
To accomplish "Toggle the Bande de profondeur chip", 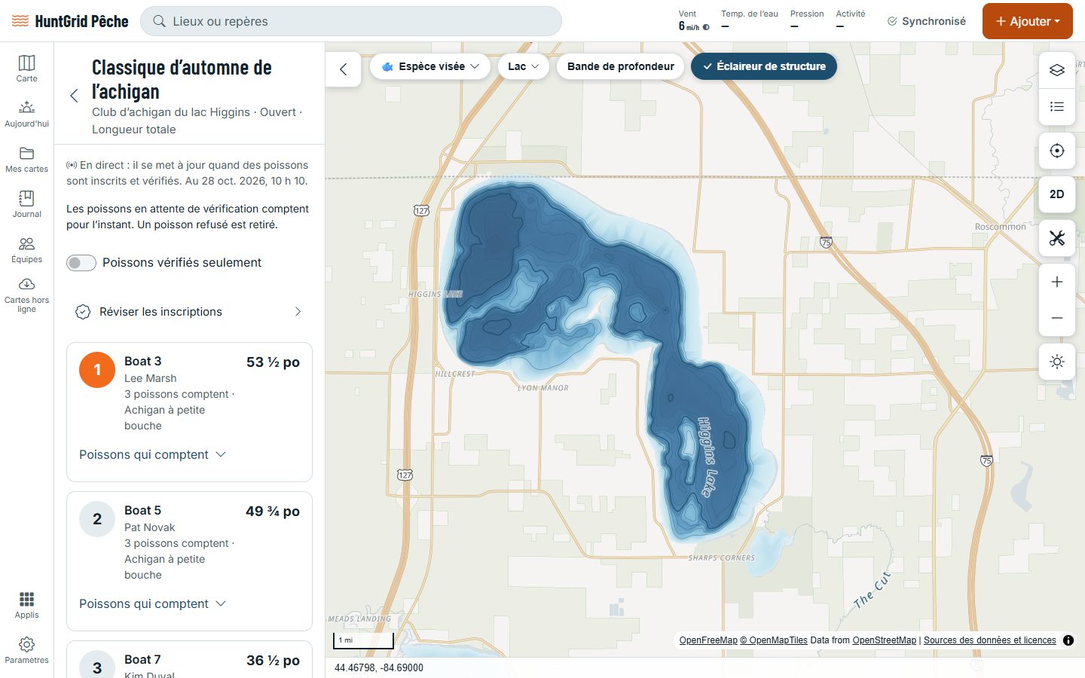I will (x=621, y=66).
